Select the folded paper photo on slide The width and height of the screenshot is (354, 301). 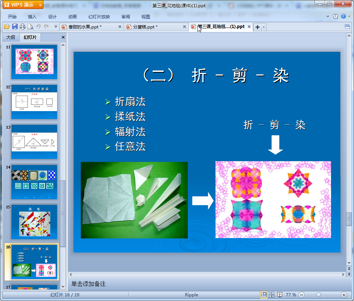134,200
